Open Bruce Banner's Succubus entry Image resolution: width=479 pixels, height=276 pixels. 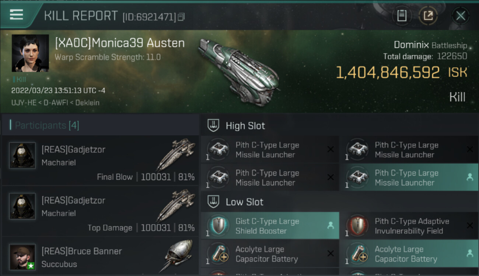[100, 257]
